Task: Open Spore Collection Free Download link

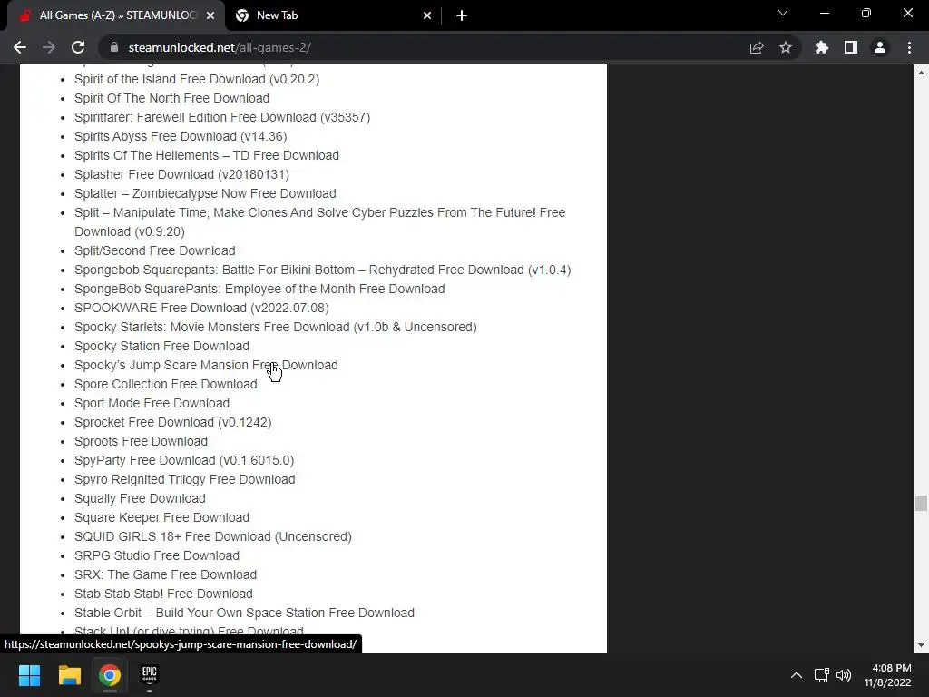Action: point(166,384)
